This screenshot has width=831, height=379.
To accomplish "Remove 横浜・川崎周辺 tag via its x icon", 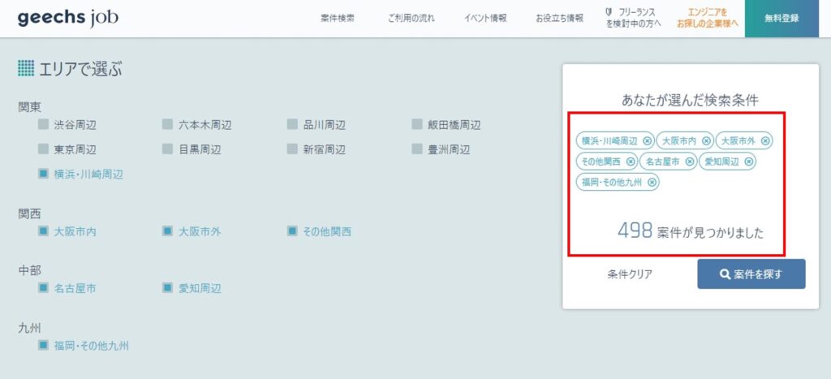I will pyautogui.click(x=647, y=141).
